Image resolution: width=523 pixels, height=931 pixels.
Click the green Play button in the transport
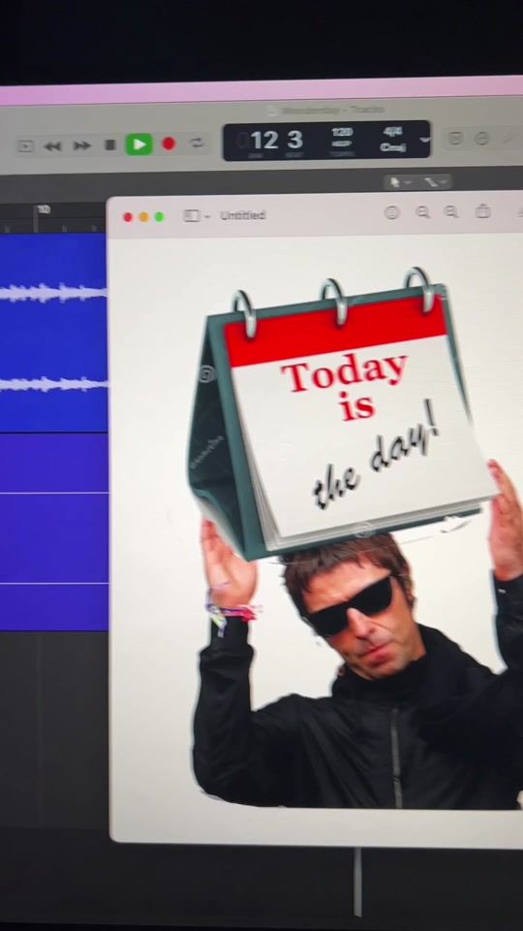coord(139,144)
